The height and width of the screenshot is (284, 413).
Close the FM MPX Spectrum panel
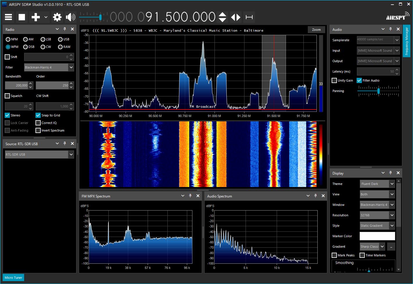[x=198, y=196]
